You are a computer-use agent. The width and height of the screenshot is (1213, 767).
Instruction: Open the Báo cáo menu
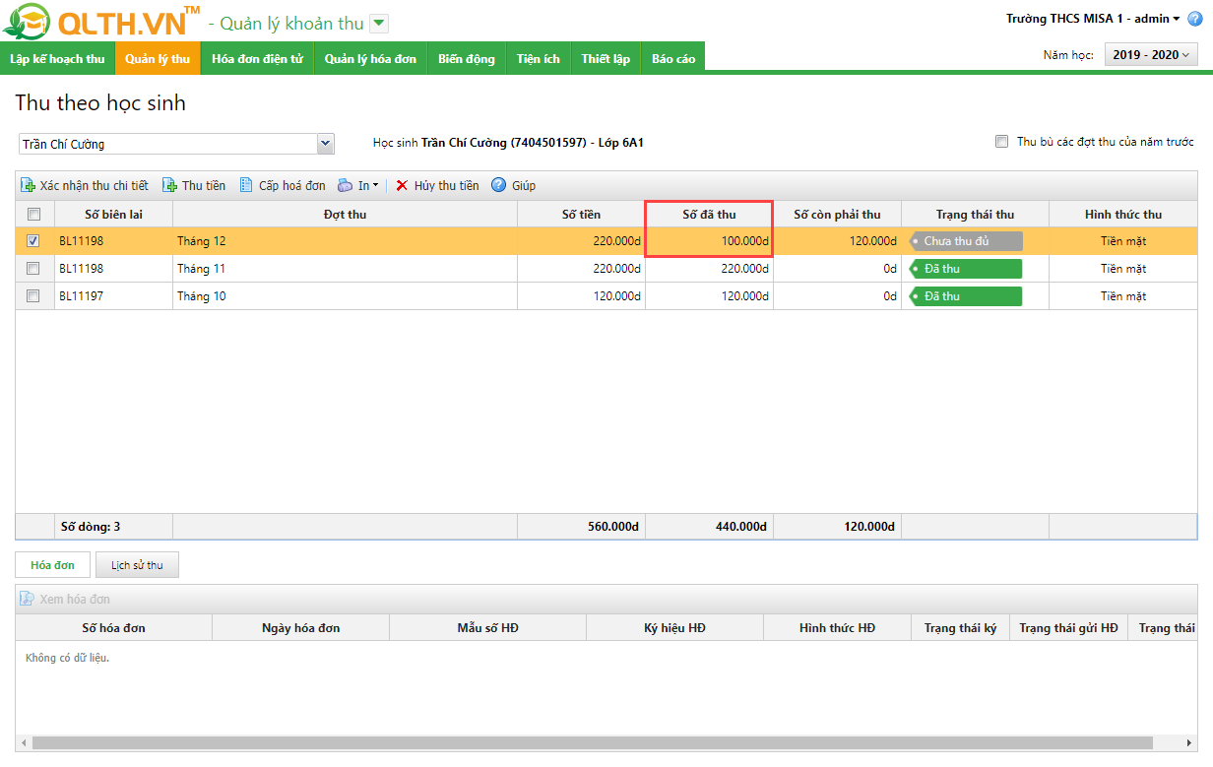(673, 59)
